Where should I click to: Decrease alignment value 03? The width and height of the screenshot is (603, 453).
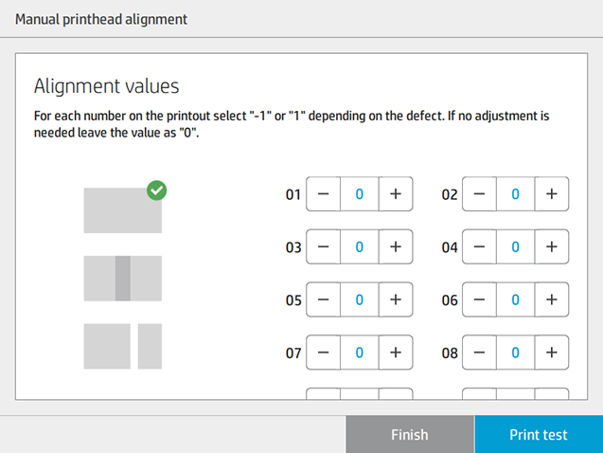(x=324, y=247)
